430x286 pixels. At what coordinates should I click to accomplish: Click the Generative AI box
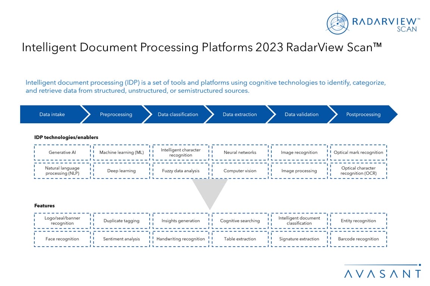coord(62,152)
